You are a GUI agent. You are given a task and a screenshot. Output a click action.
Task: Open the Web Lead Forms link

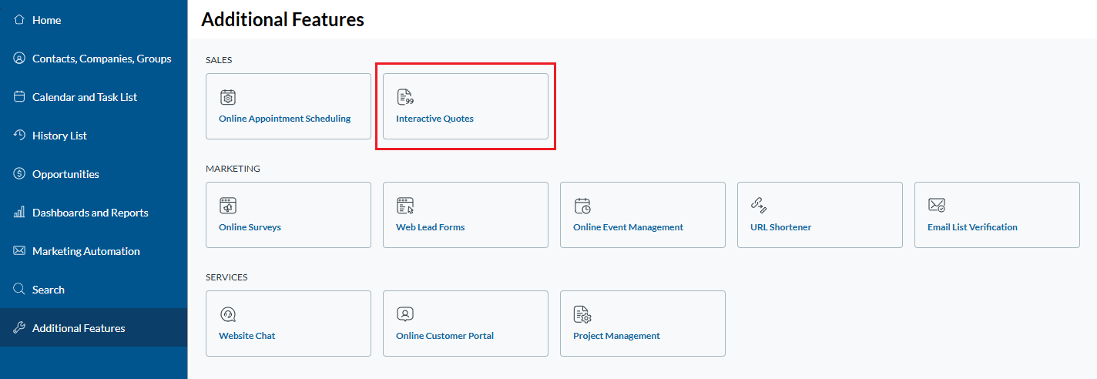(430, 227)
